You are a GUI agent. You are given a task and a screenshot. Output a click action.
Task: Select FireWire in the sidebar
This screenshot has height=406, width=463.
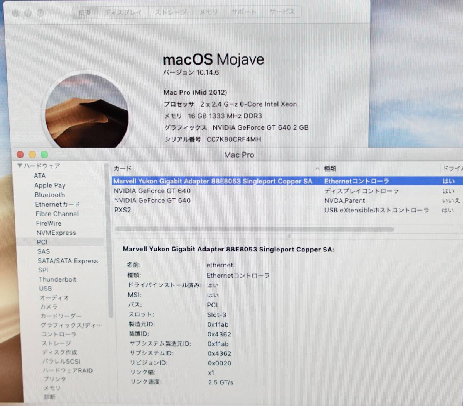(x=49, y=223)
